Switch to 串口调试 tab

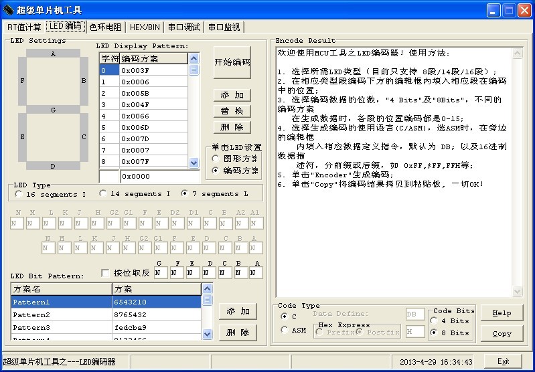(184, 27)
